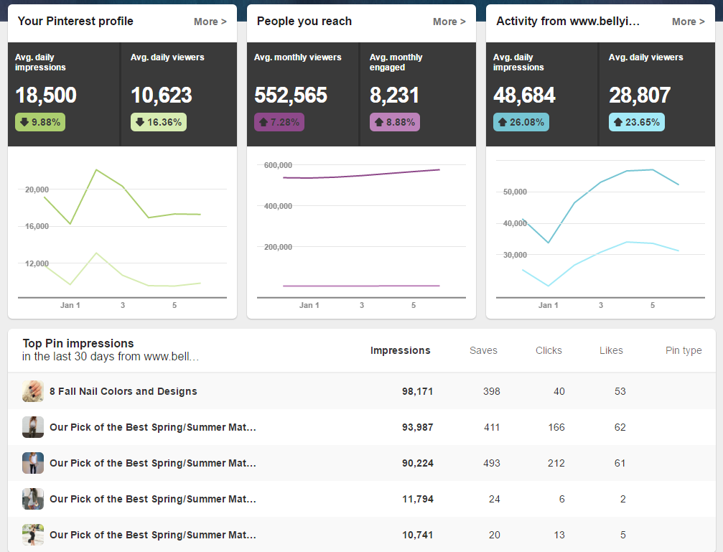Click the 93,987 impressions cell
The width and height of the screenshot is (723, 552).
tap(417, 428)
